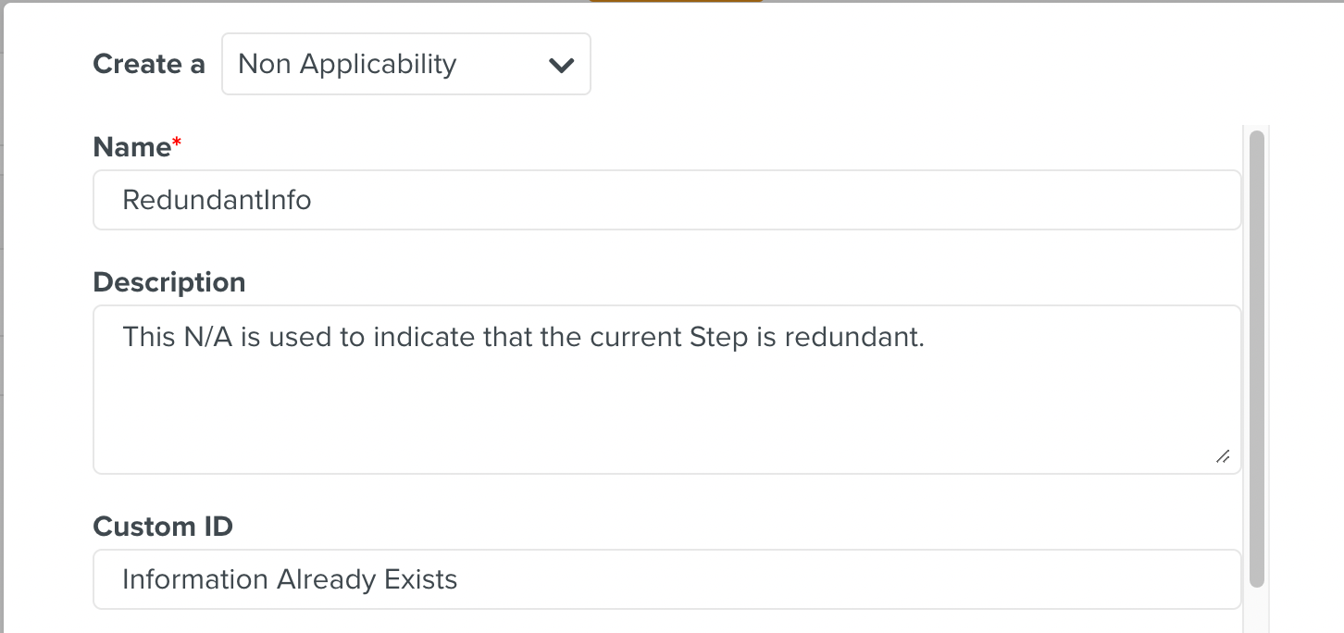Focus the Name input containing RedundantInfo
Screen dimensions: 1344x633
648,199
